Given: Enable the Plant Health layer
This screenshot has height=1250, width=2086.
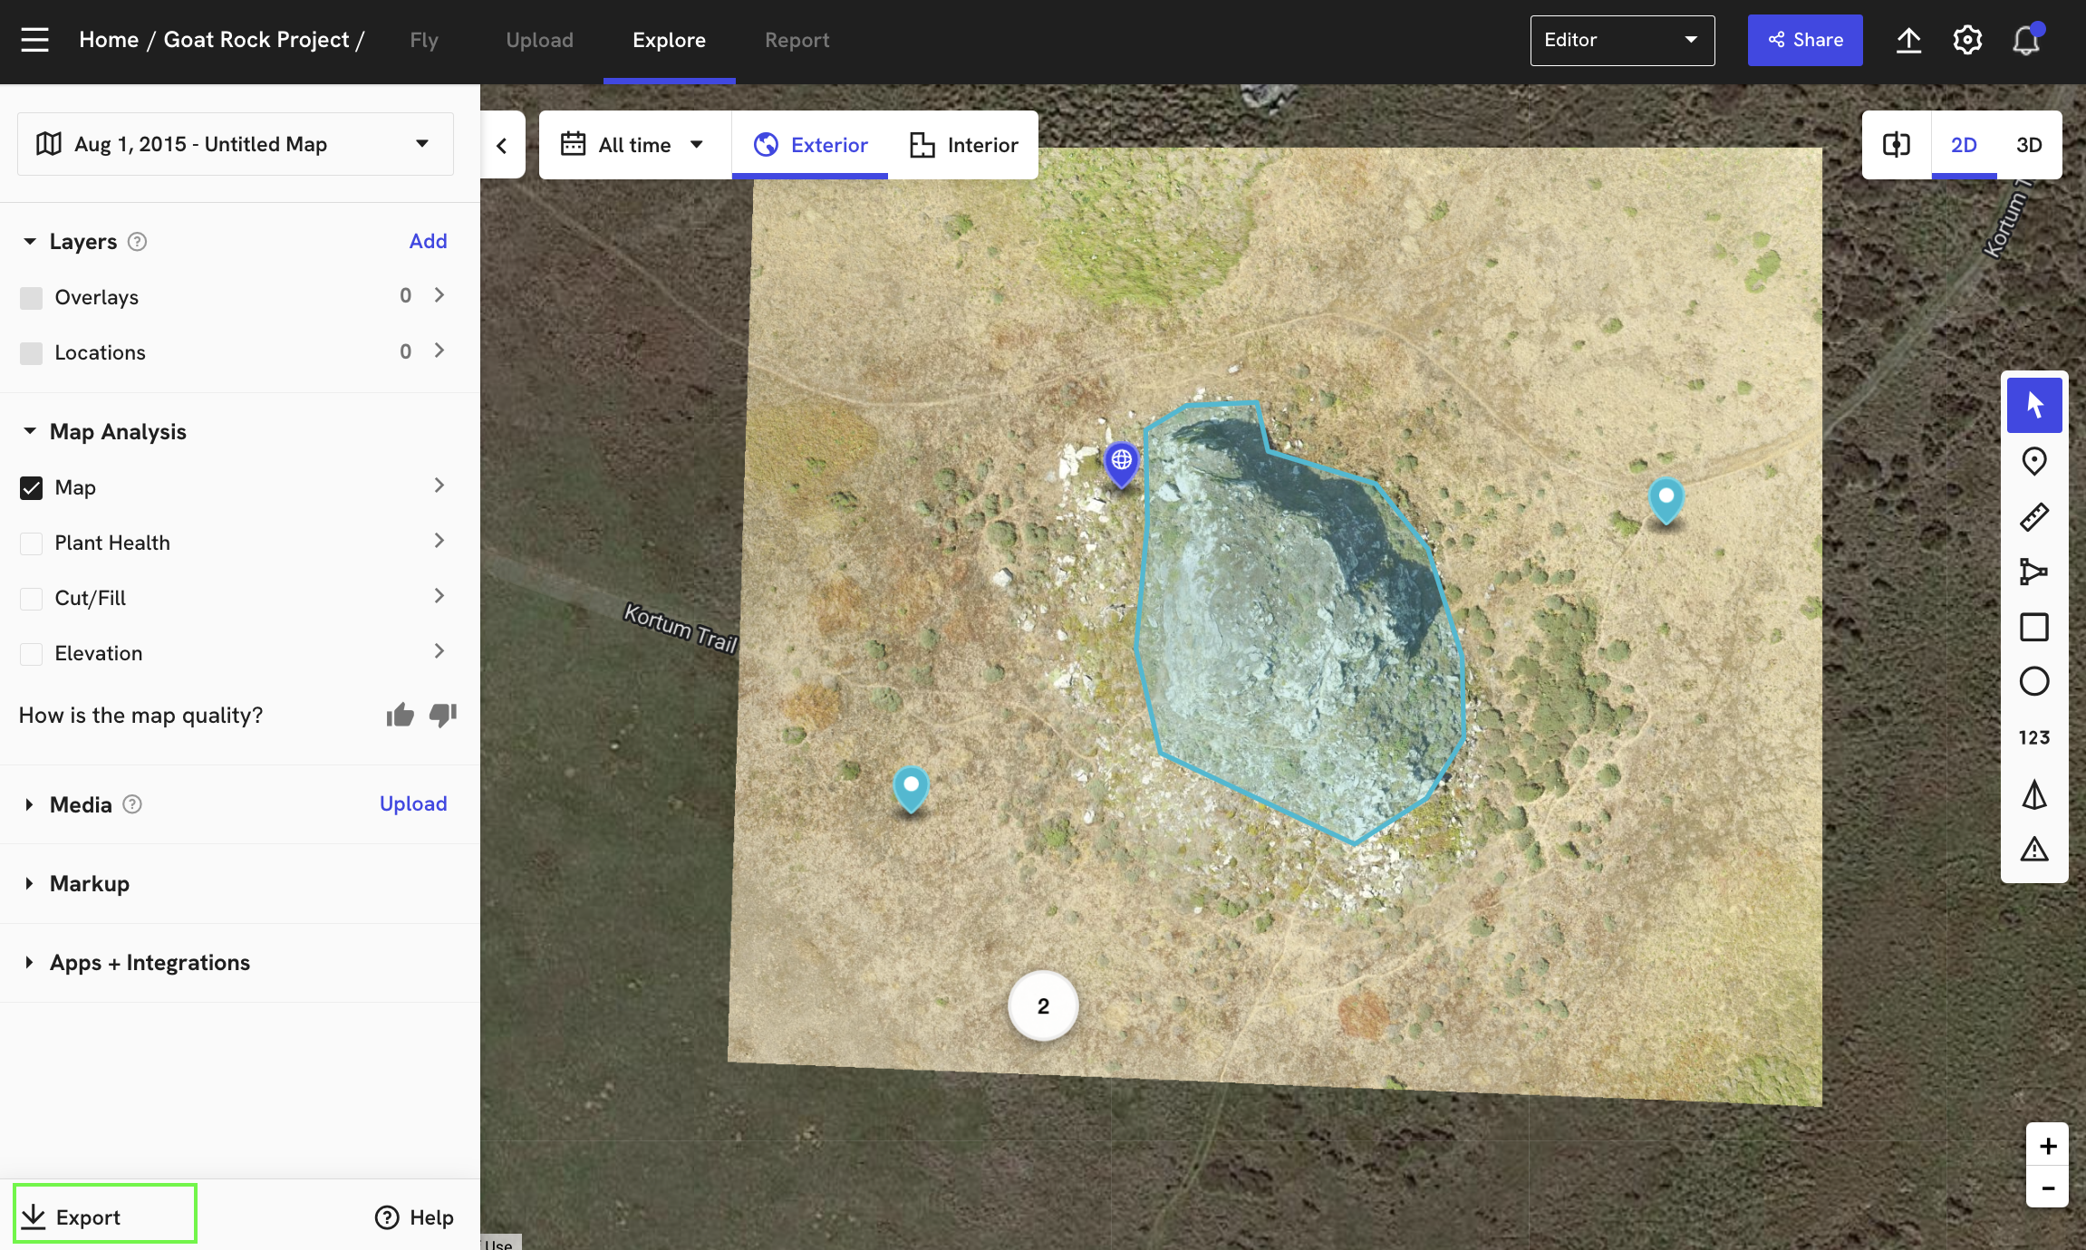Looking at the screenshot, I should coord(31,542).
